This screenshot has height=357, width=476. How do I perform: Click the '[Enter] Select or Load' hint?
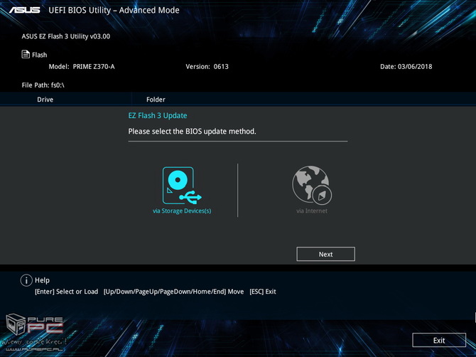click(x=67, y=292)
